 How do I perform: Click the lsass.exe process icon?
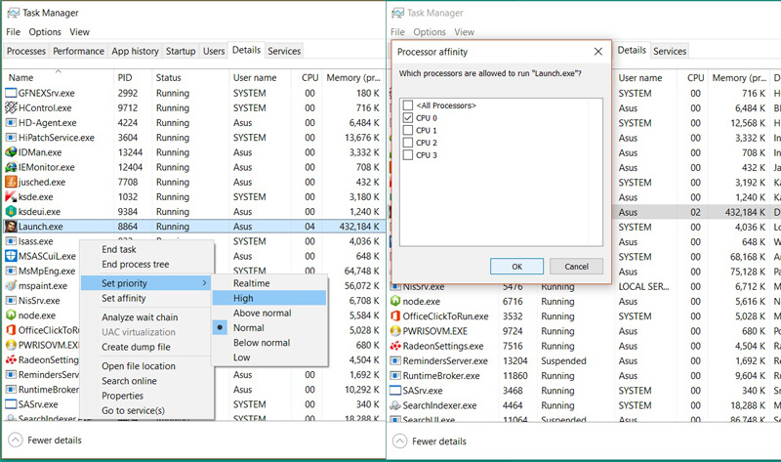click(11, 241)
